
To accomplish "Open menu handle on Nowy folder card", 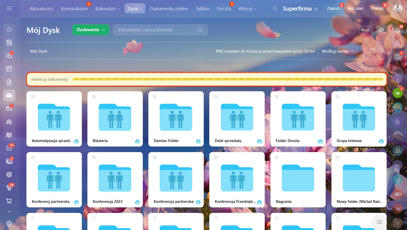I will click(x=337, y=157).
